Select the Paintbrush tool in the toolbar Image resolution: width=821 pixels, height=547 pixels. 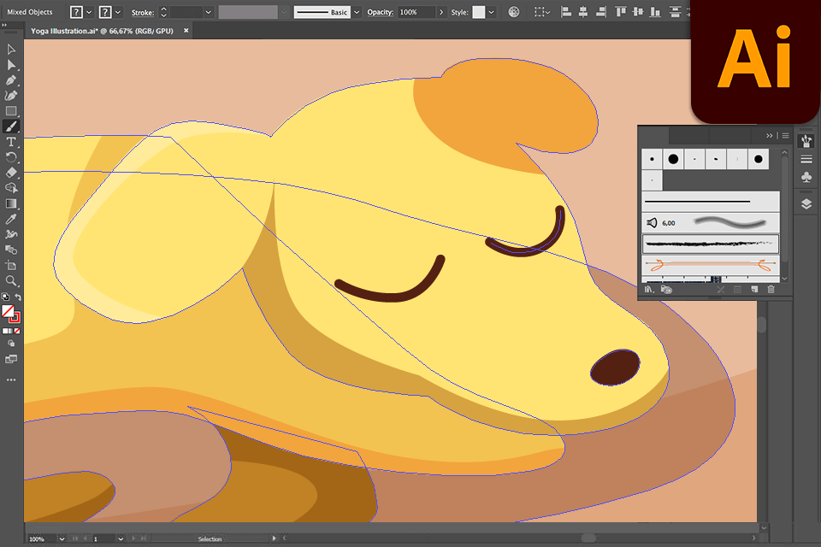pos(11,126)
